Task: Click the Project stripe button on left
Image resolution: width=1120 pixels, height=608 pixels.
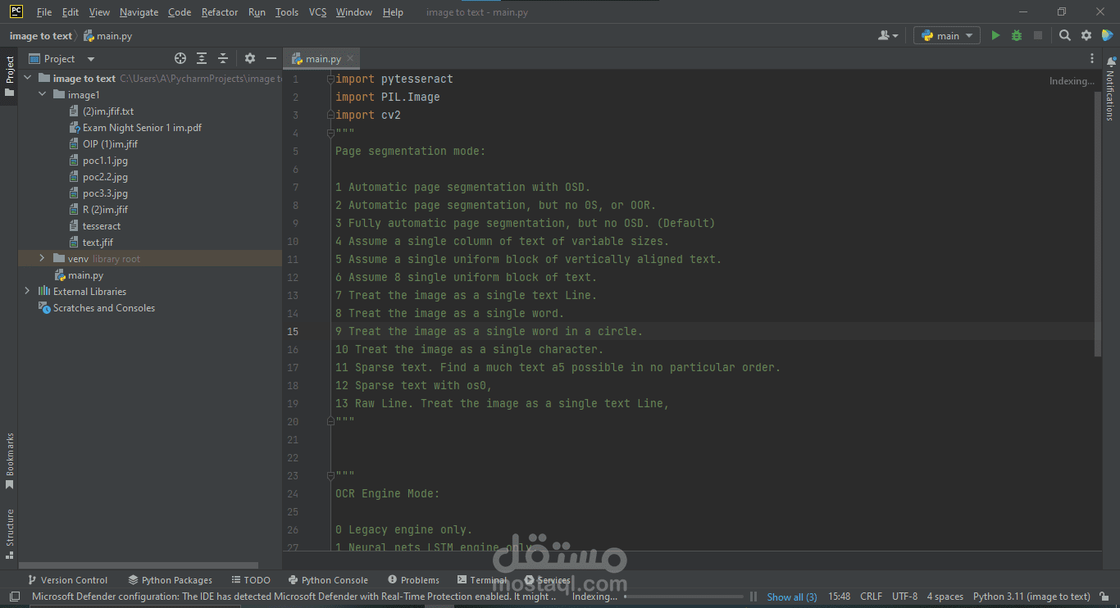Action: tap(10, 76)
